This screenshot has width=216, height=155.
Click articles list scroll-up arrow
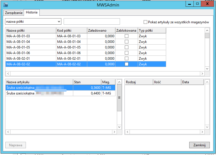[x=119, y=82]
